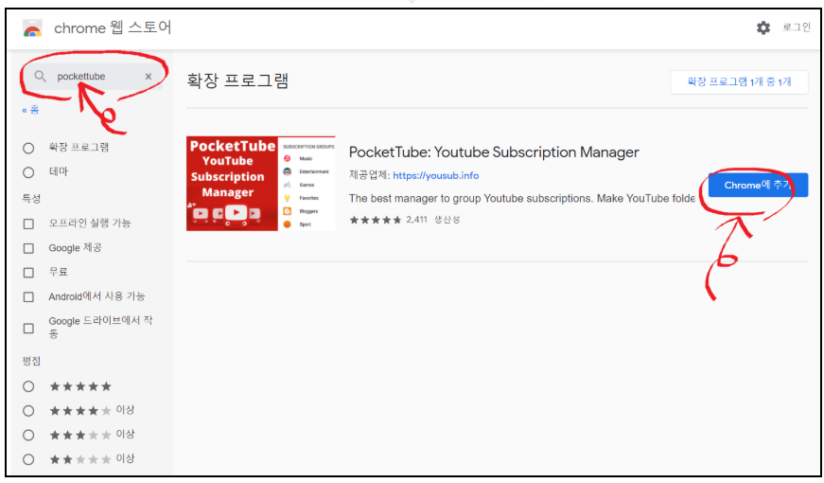Image resolution: width=824 pixels, height=483 pixels.
Task: Focus the pockettube search field
Action: (95, 77)
